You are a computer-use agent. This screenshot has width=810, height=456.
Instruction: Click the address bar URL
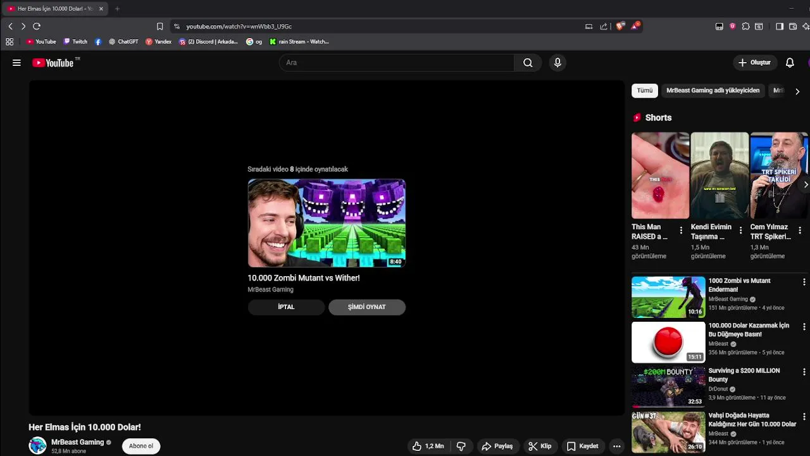pyautogui.click(x=239, y=27)
